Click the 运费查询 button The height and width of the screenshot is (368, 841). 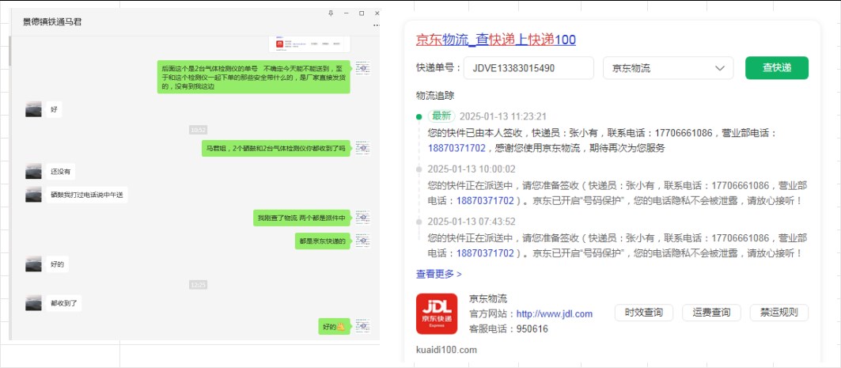[711, 313]
